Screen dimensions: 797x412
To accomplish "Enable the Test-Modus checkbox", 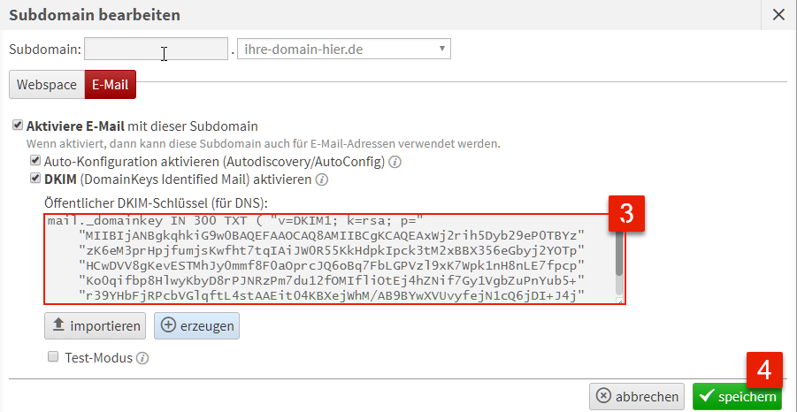I will pos(53,357).
